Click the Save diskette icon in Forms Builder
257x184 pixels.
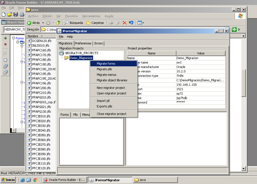(x=16, y=14)
